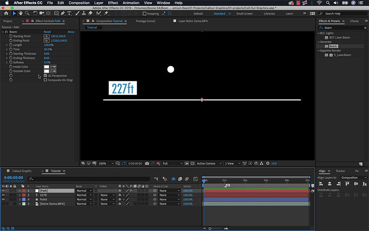Click the Outside Color white swatch
The height and width of the screenshot is (231, 369).
[x=47, y=71]
